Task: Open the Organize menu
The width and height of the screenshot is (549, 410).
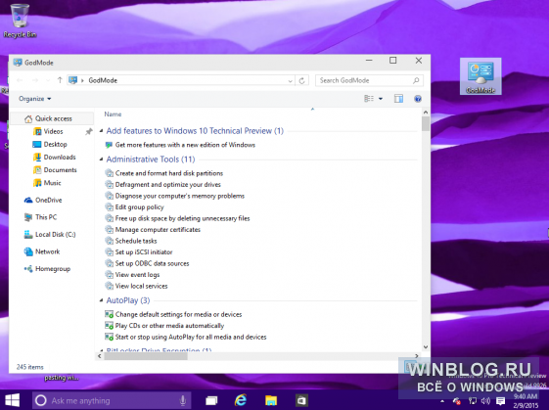Action: click(x=34, y=99)
